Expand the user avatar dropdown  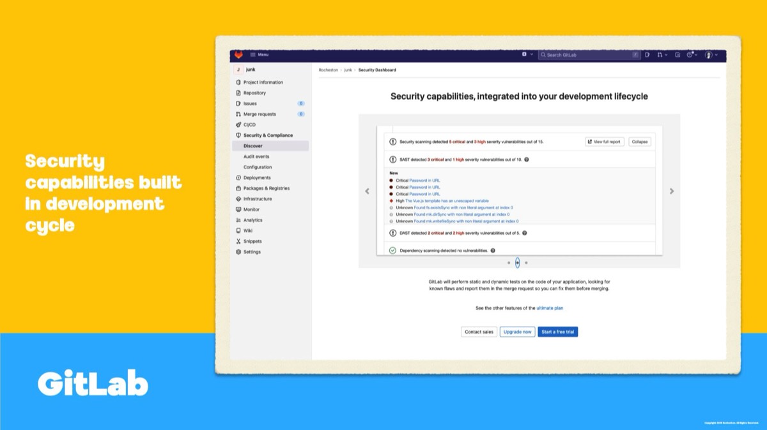[x=711, y=55]
